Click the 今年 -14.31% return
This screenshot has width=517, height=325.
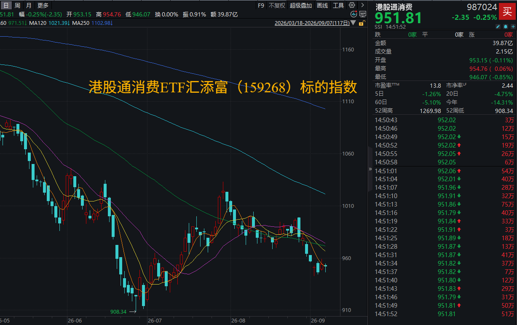[501, 102]
